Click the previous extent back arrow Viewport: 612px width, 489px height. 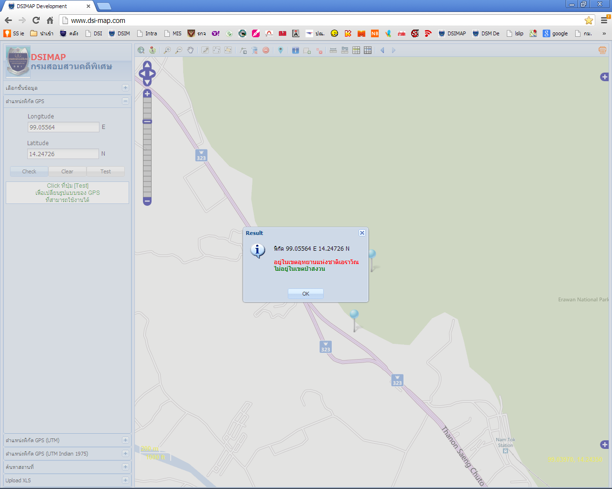(382, 50)
